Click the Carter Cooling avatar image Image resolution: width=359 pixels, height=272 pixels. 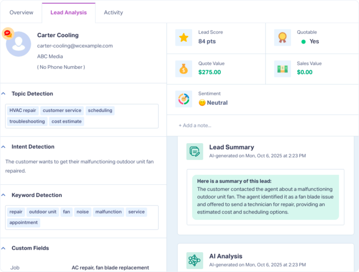pos(18,44)
